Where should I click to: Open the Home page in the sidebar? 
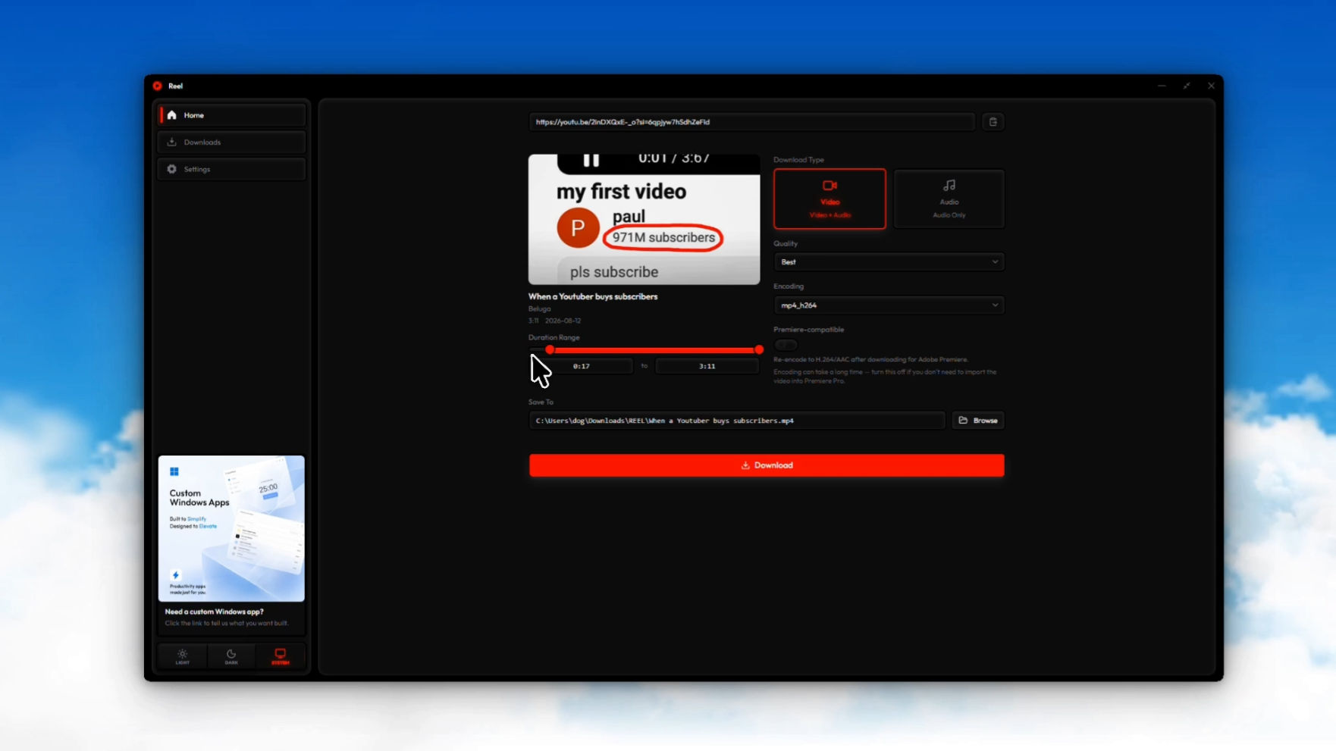coord(232,115)
